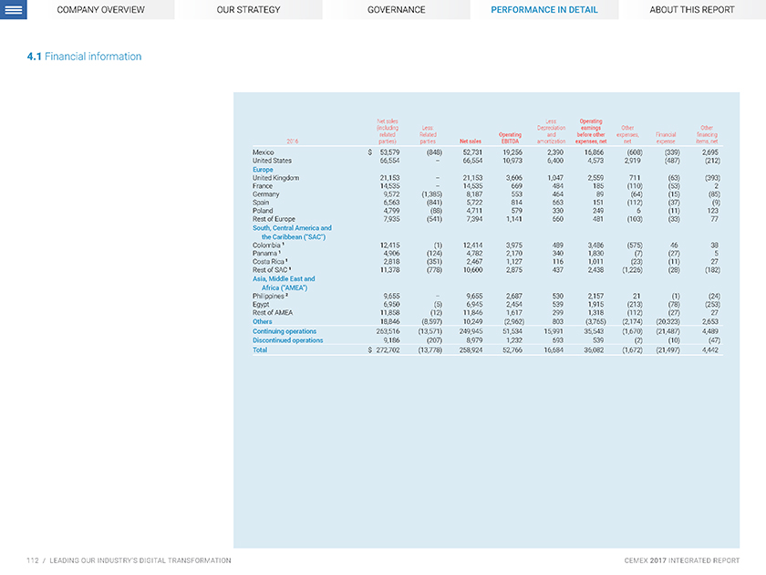Click Asia, Middle East section heading
Image resolution: width=766 pixels, height=575 pixels.
284,283
